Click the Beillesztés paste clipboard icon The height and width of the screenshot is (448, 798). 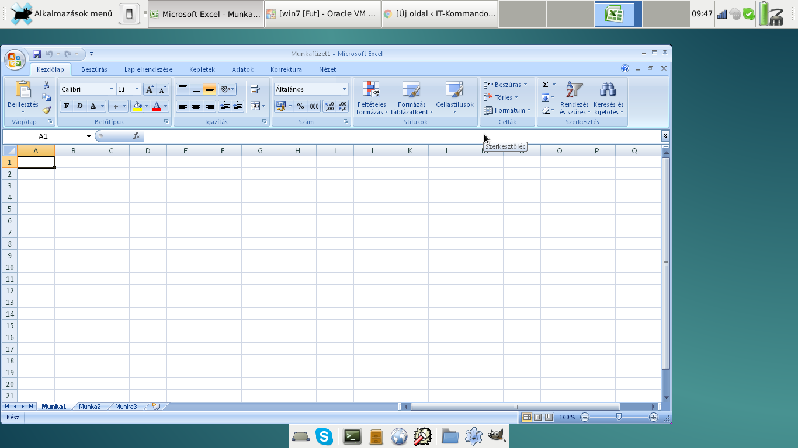(x=23, y=90)
